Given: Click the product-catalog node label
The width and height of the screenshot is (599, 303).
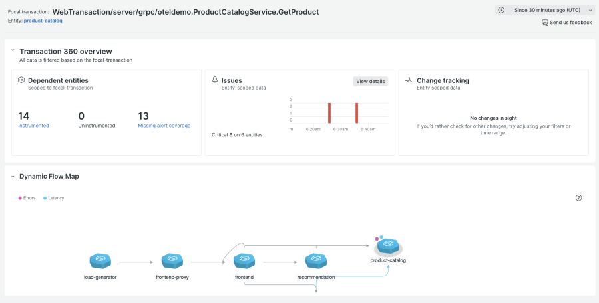Looking at the screenshot, I should (x=388, y=260).
